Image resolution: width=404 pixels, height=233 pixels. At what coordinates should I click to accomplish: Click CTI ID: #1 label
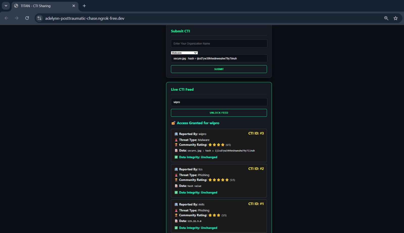coord(256,204)
